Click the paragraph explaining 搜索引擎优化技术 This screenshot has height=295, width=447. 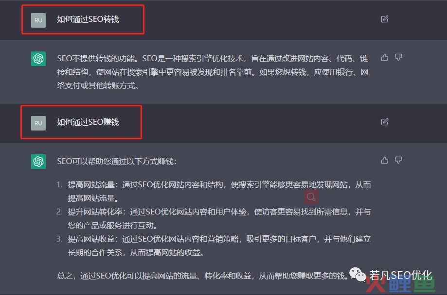click(x=213, y=72)
